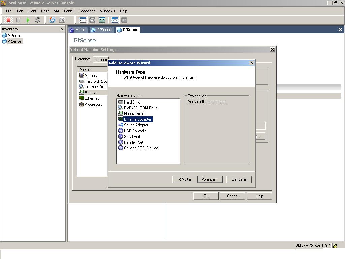Viewport: 345px width, 259px height.
Task: Choose DVD/CD-ROM Drive hardware type
Action: click(138, 108)
